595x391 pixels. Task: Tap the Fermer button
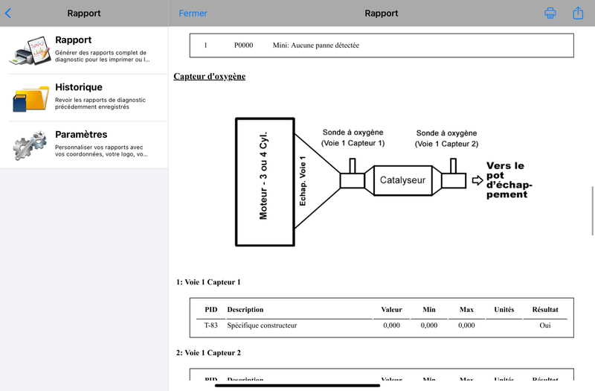coord(193,13)
